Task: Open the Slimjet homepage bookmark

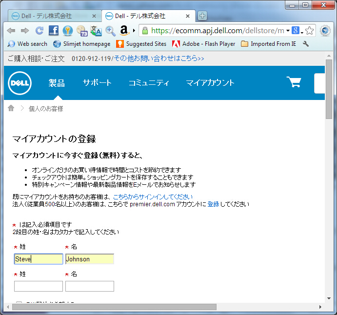Action: pos(81,44)
